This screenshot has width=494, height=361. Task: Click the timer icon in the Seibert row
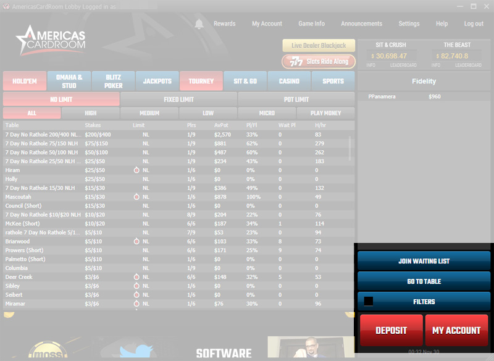[136, 295]
